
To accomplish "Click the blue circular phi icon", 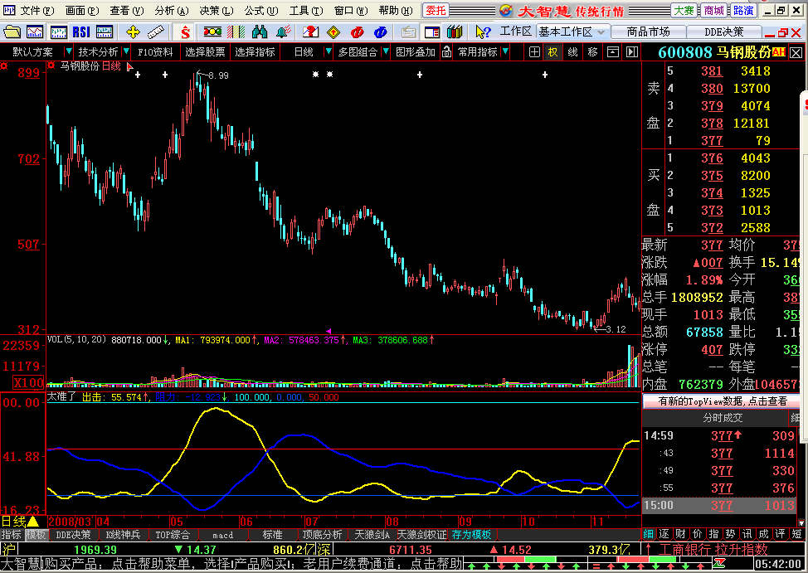I will tap(380, 32).
